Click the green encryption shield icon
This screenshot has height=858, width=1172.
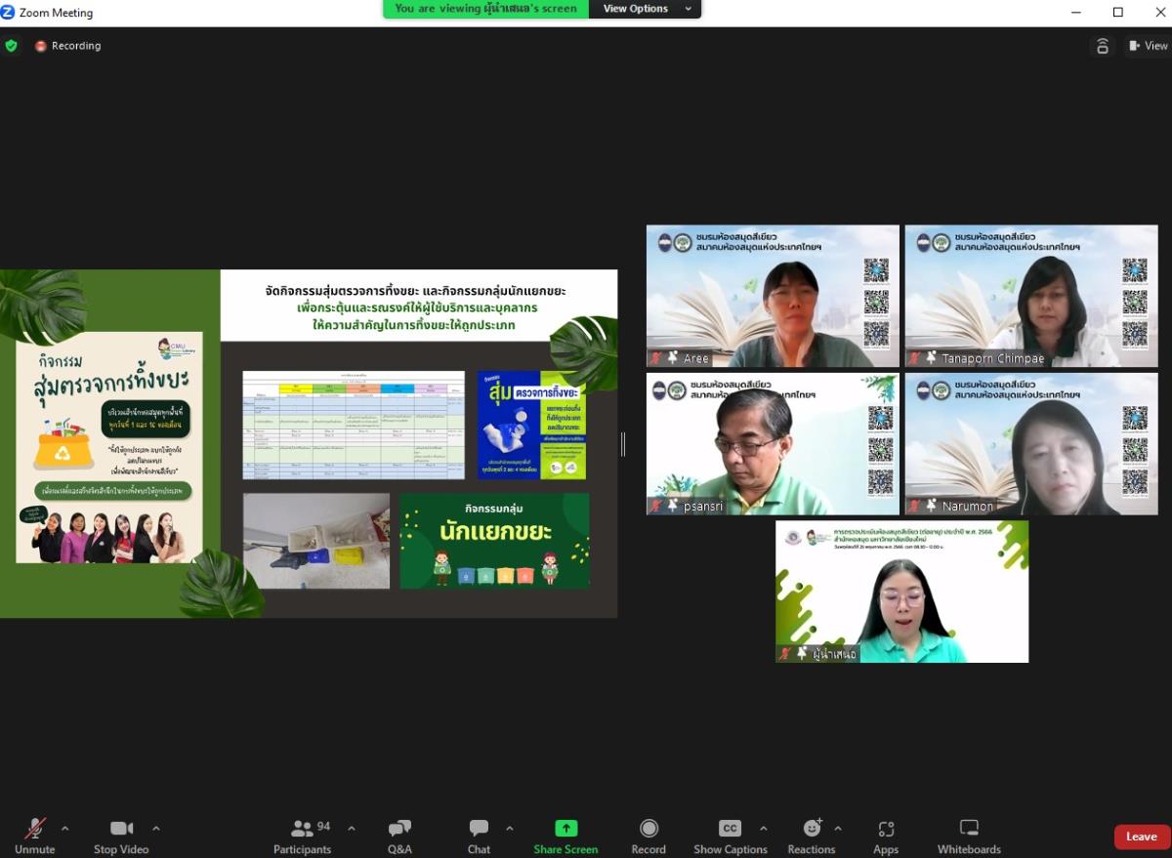(x=12, y=46)
